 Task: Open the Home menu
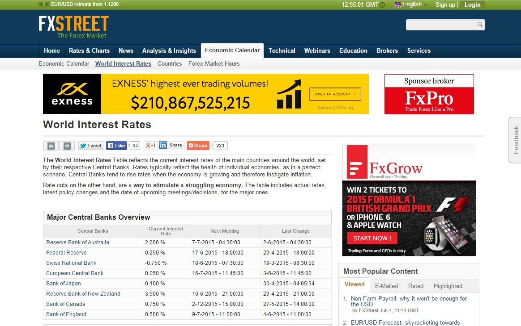pos(52,51)
